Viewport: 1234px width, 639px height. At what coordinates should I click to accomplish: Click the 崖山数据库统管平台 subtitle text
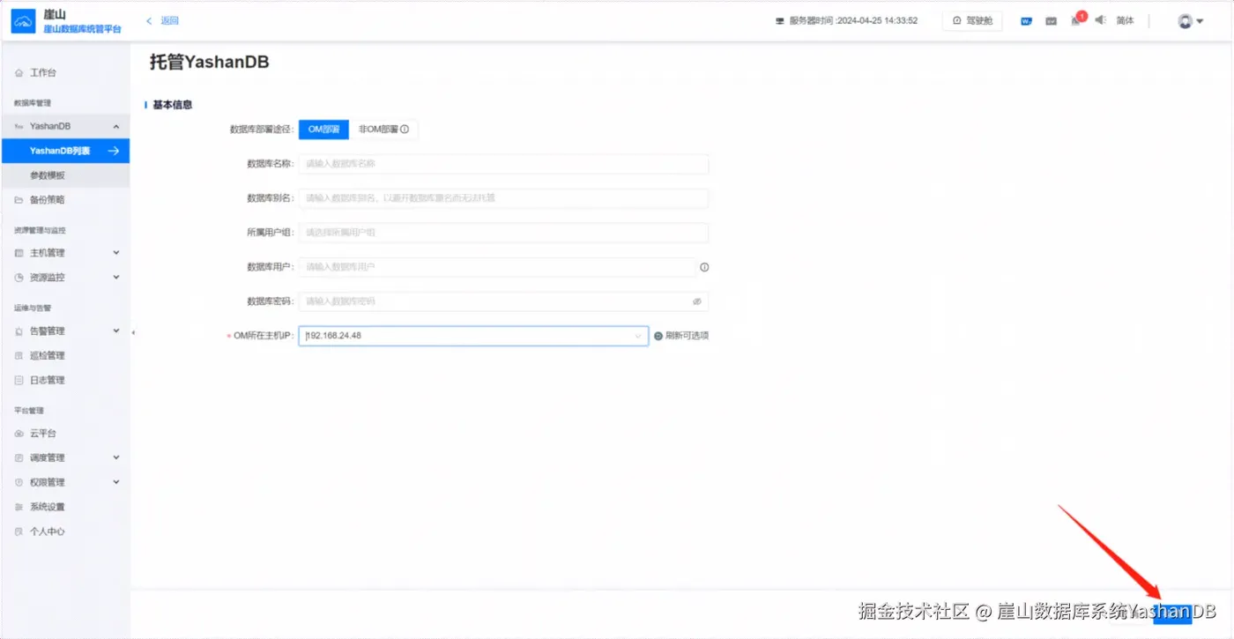pyautogui.click(x=83, y=30)
